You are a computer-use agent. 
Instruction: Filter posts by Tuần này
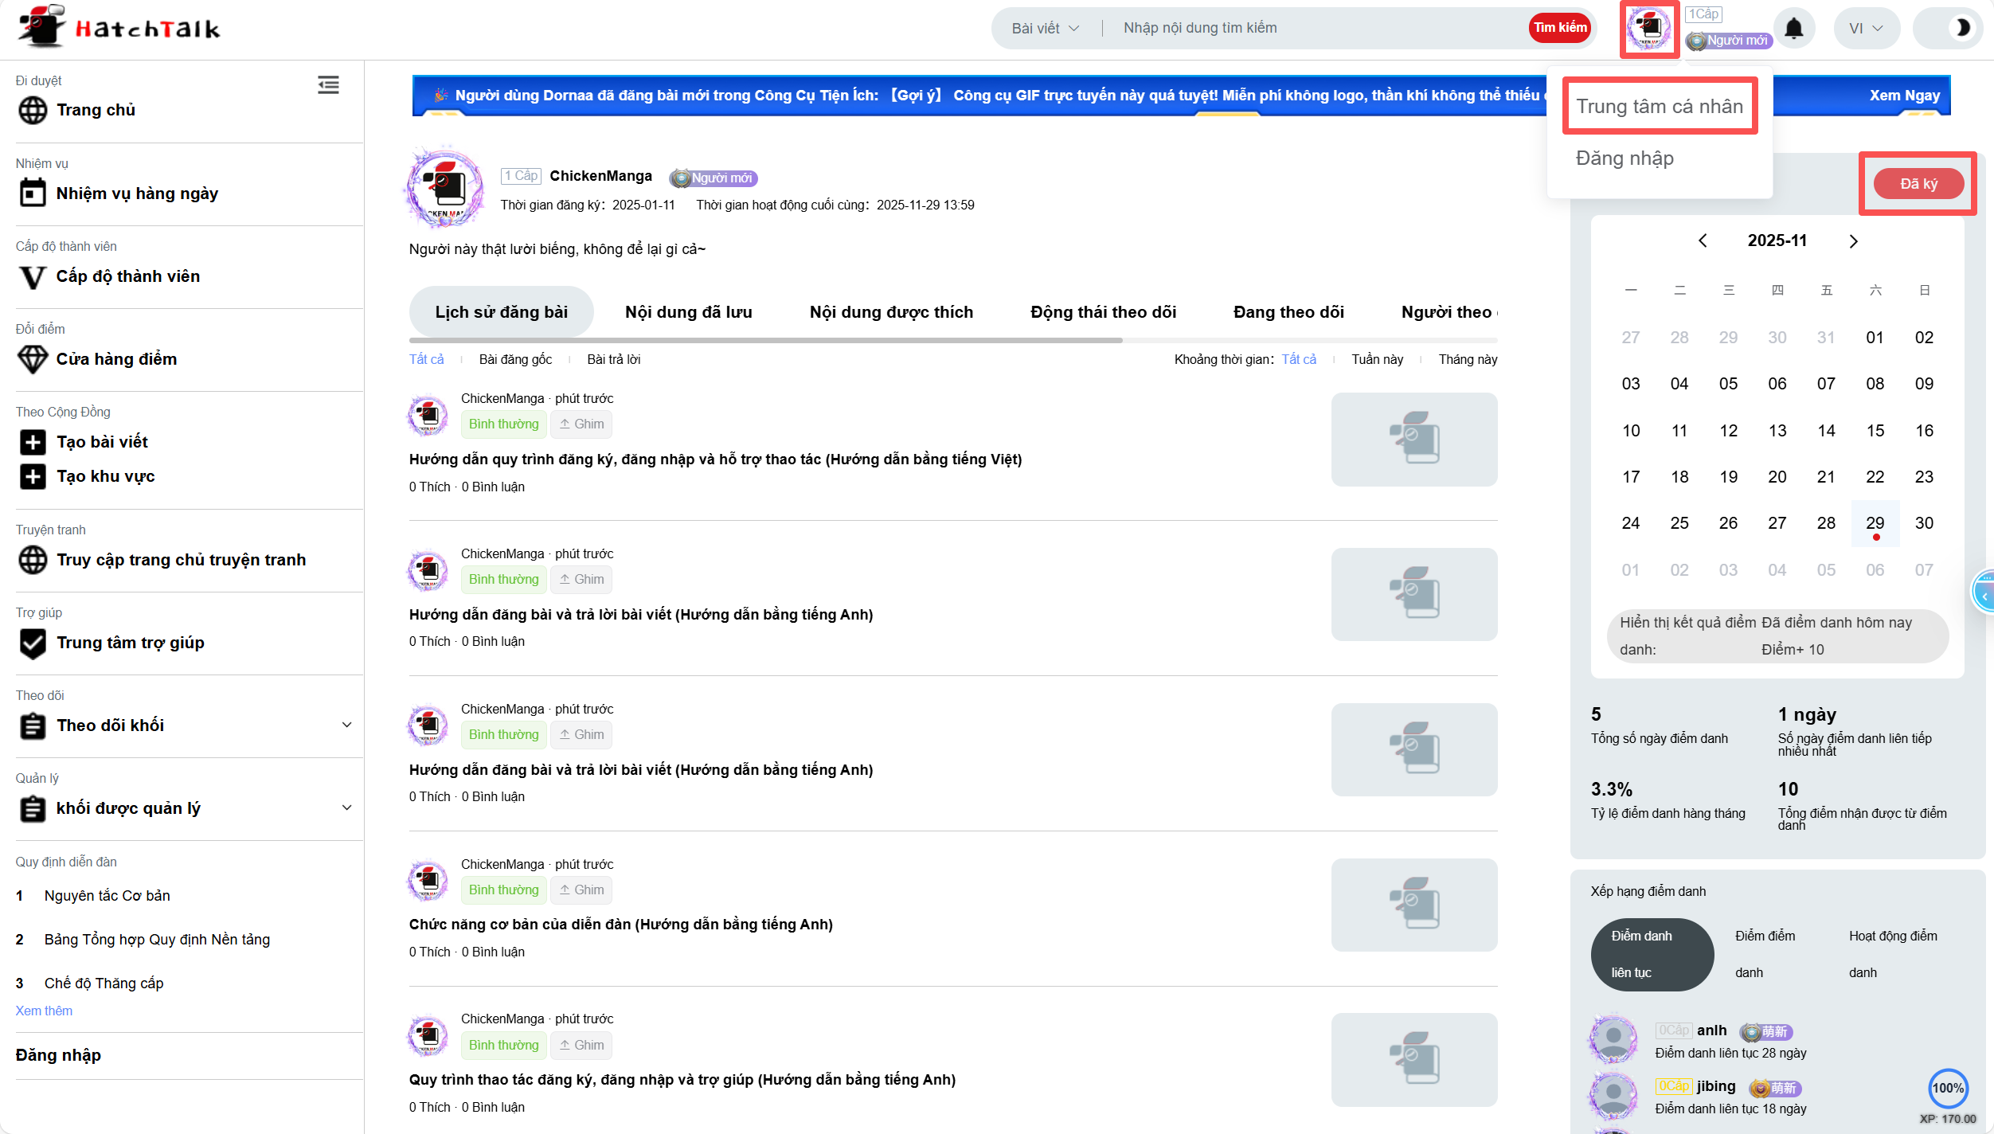click(1377, 359)
